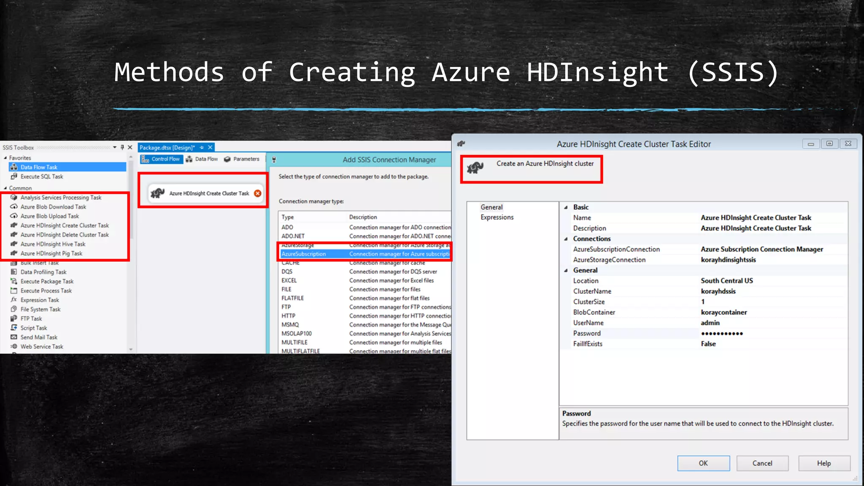Select the General page in Task Editor
The image size is (864, 486).
tap(491, 207)
